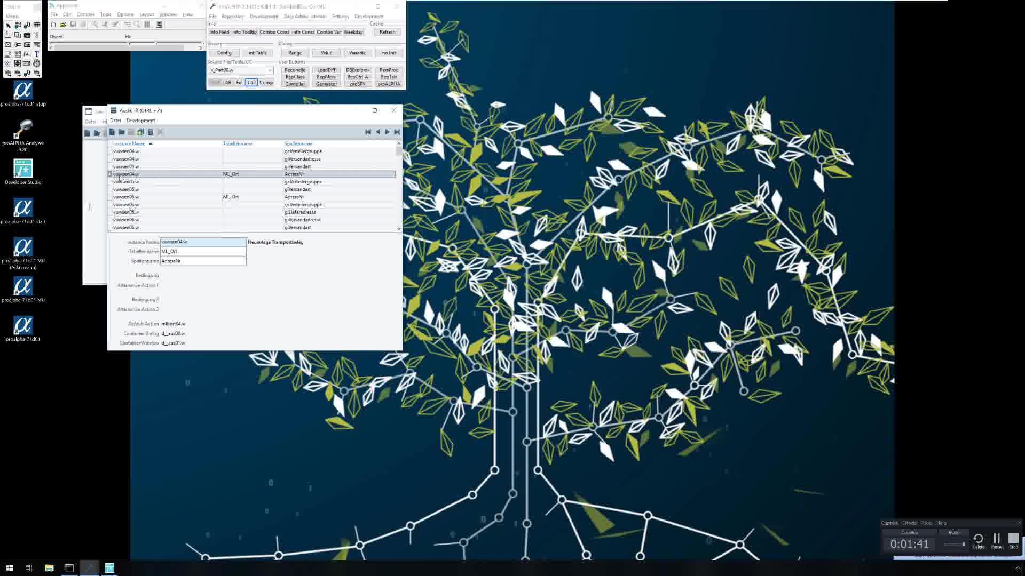Click the Range dialog button
The height and width of the screenshot is (576, 1025).
pos(295,53)
